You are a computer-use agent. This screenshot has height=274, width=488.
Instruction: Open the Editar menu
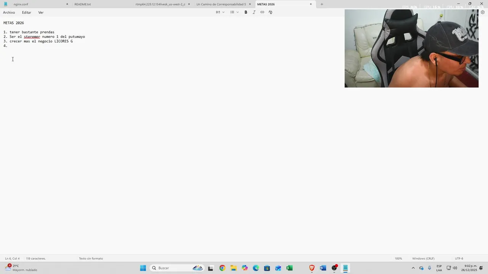point(27,13)
